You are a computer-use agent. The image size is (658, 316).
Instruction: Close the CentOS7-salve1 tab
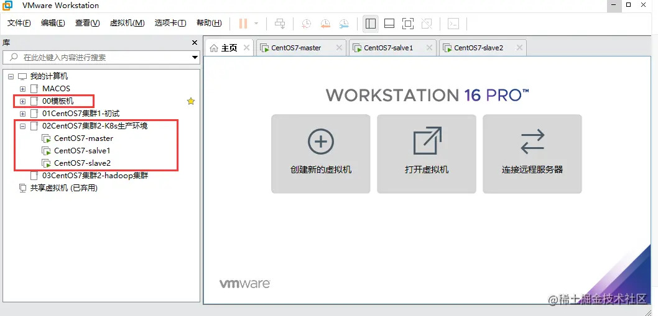click(429, 47)
